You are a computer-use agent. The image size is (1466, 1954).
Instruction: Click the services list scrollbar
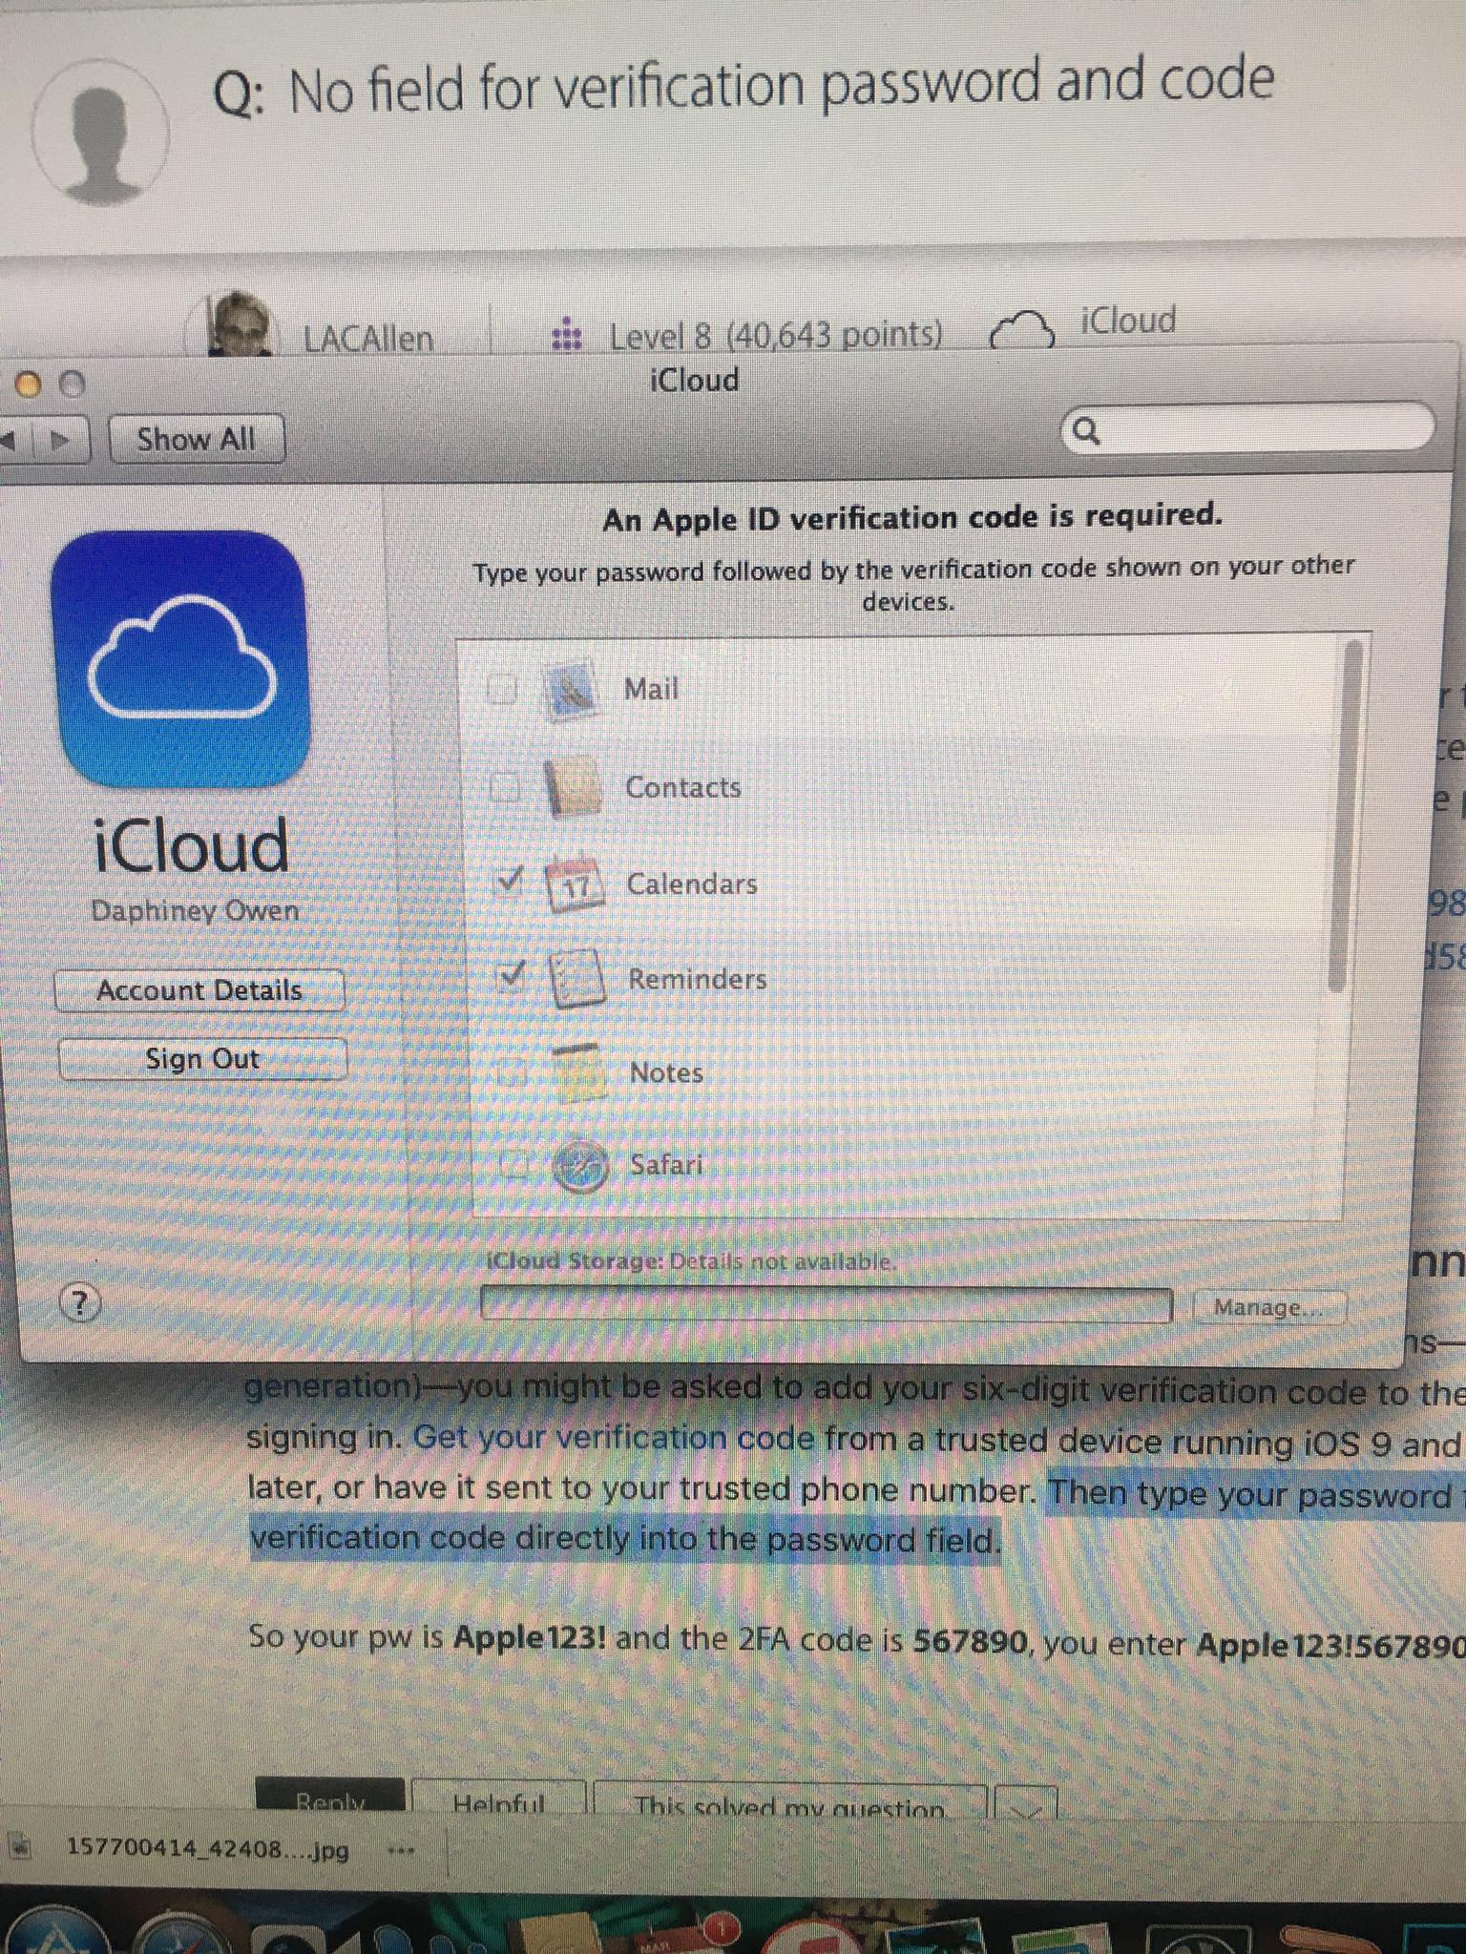(x=1343, y=816)
